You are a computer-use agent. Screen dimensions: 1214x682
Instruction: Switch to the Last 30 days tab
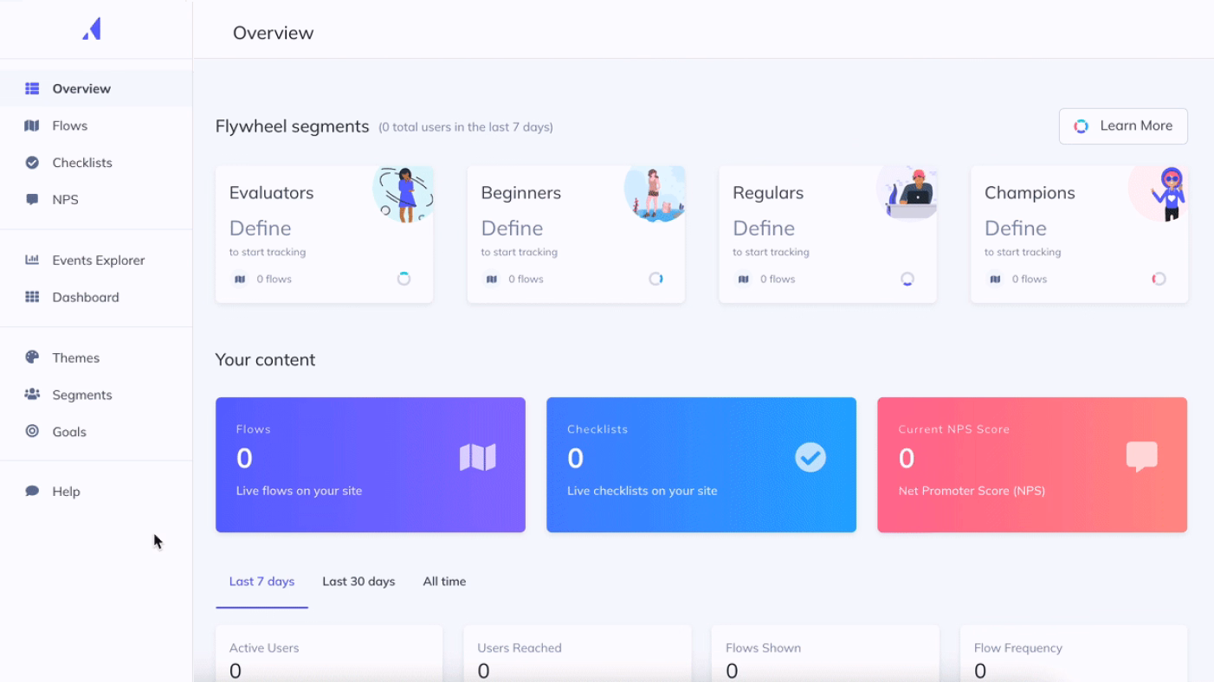[x=358, y=581]
